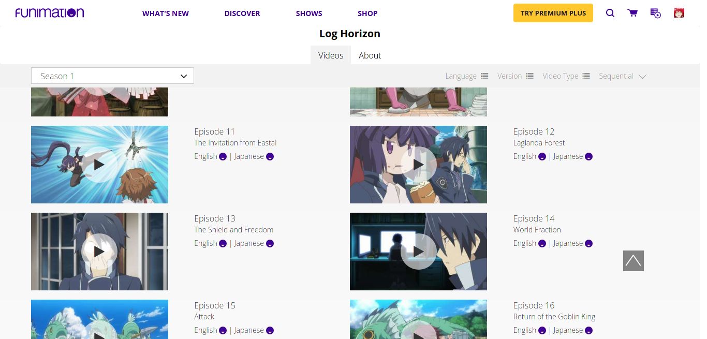Expand the Sequential sort dropdown

pyautogui.click(x=623, y=76)
